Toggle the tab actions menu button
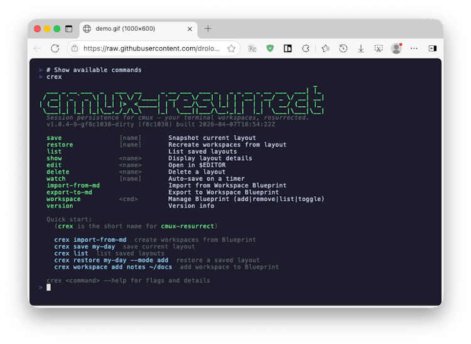 click(x=69, y=29)
